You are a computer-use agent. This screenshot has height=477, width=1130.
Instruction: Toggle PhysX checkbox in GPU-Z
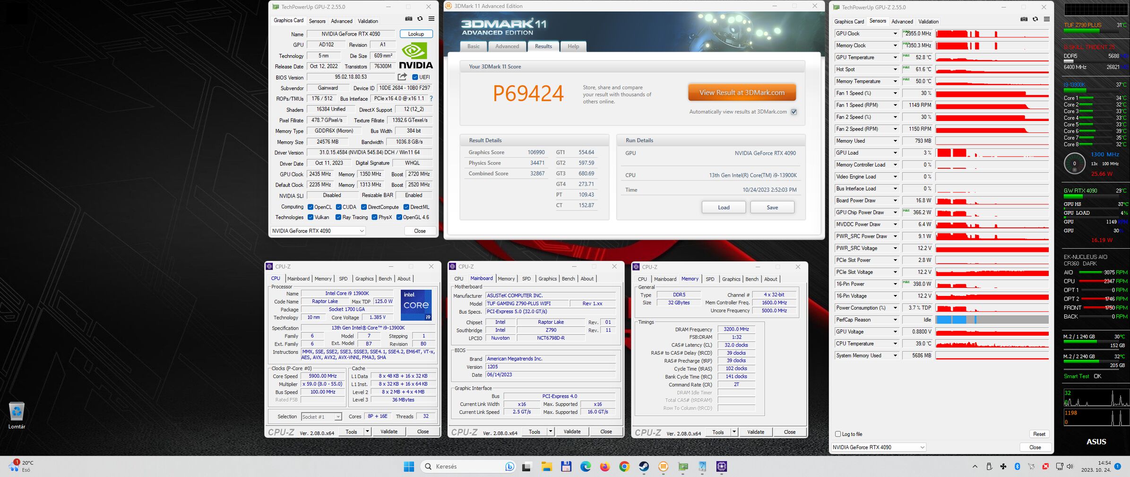click(374, 217)
